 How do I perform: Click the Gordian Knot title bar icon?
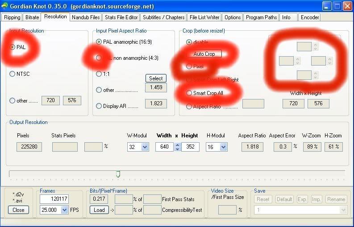pyautogui.click(x=5, y=6)
